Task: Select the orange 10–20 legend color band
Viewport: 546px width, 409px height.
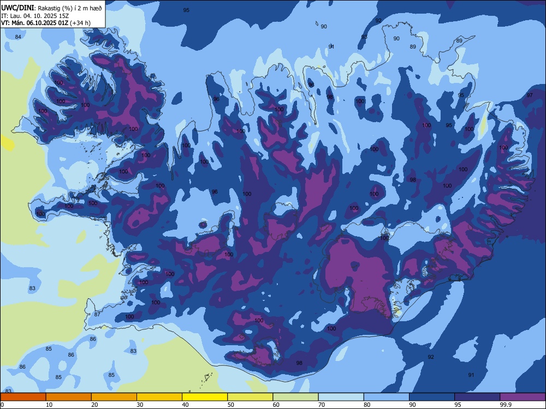Action: pos(69,397)
